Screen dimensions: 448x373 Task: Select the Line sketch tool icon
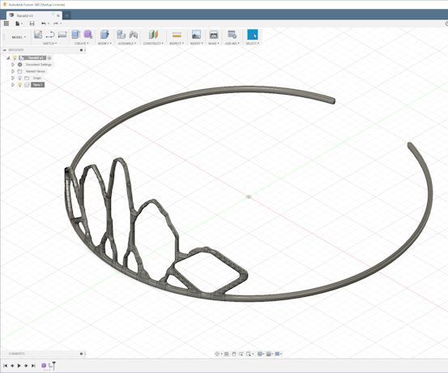[50, 35]
